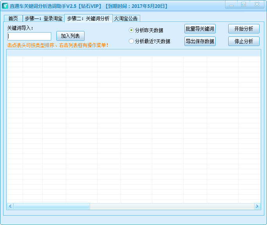Close the 选词助手 window
The image size is (267, 225).
tap(257, 4)
